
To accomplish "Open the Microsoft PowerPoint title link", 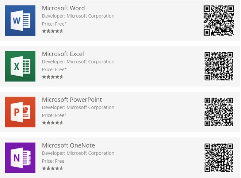I will (x=72, y=99).
